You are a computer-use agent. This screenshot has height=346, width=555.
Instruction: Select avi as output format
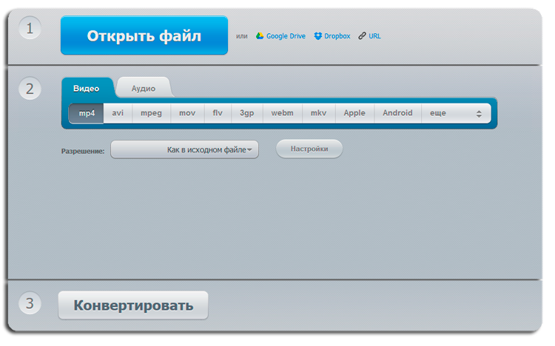click(118, 113)
